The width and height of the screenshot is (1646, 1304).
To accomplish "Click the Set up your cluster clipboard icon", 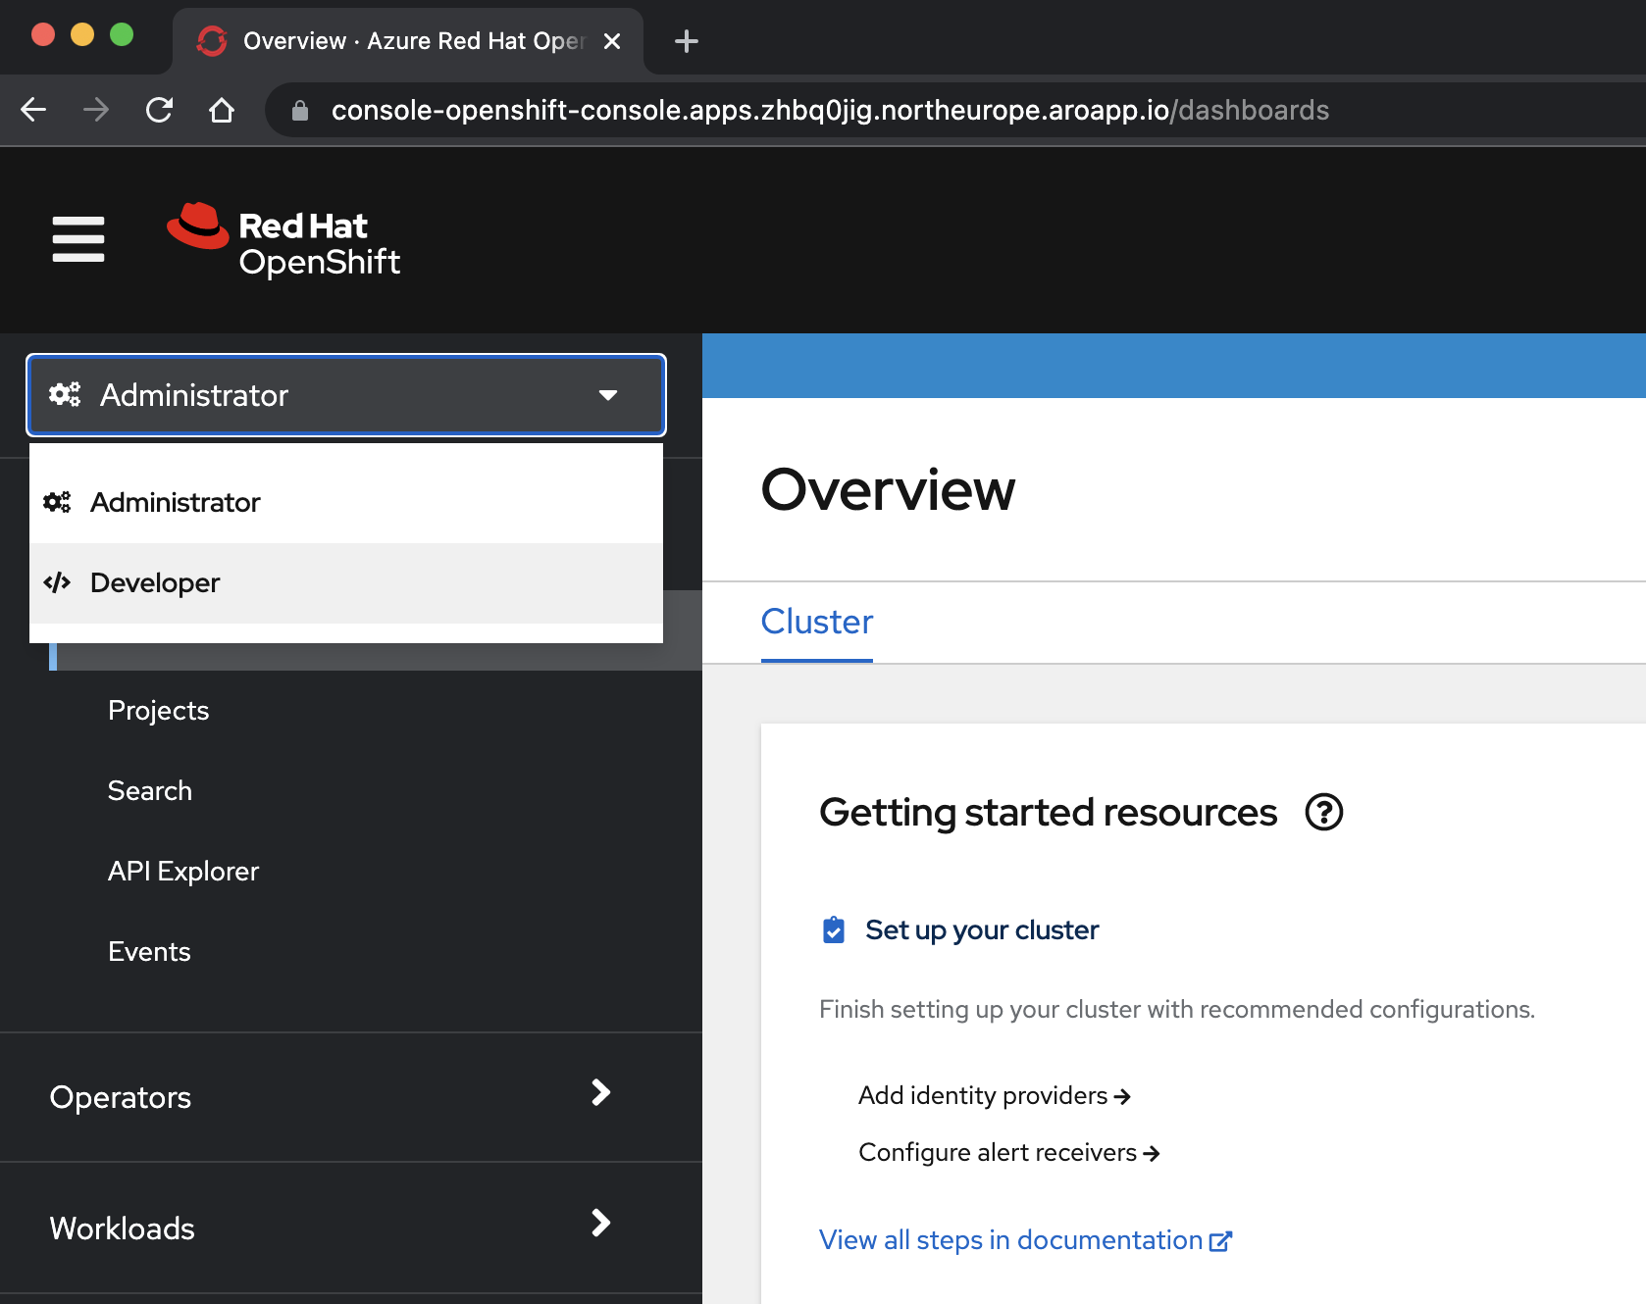I will point(832,929).
